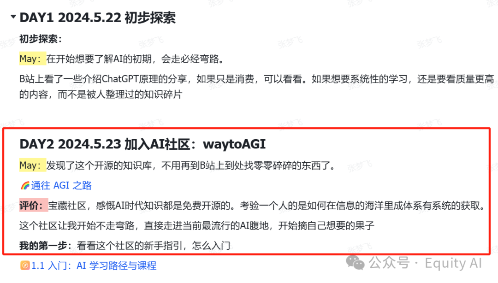Click the WeChat logo in the watermark
The height and width of the screenshot is (283, 498).
355,263
